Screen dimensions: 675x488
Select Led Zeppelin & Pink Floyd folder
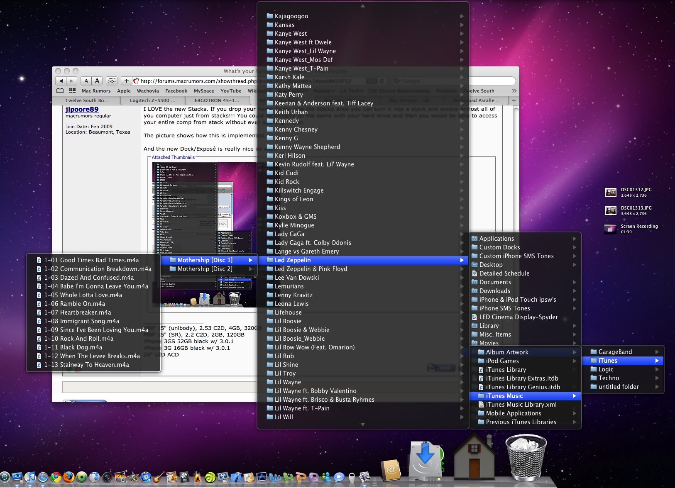[x=363, y=269]
